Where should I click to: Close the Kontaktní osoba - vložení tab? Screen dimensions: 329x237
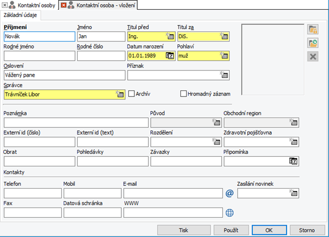(x=64, y=5)
